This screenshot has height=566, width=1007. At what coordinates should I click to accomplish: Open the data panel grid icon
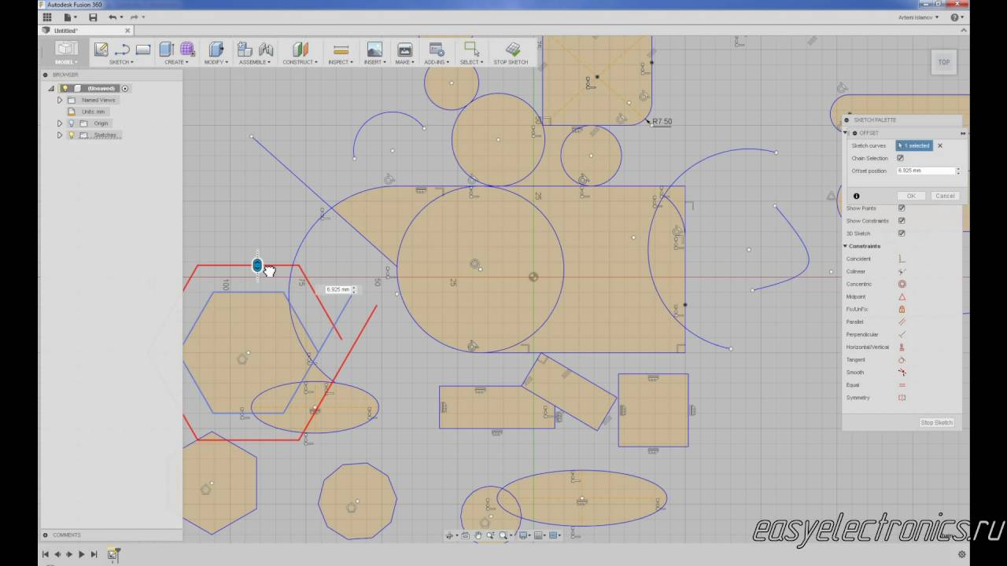point(48,17)
